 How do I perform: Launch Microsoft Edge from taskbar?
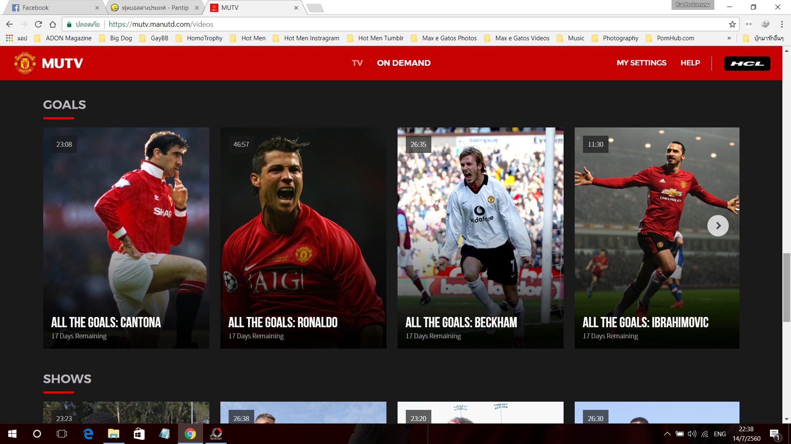click(x=88, y=434)
